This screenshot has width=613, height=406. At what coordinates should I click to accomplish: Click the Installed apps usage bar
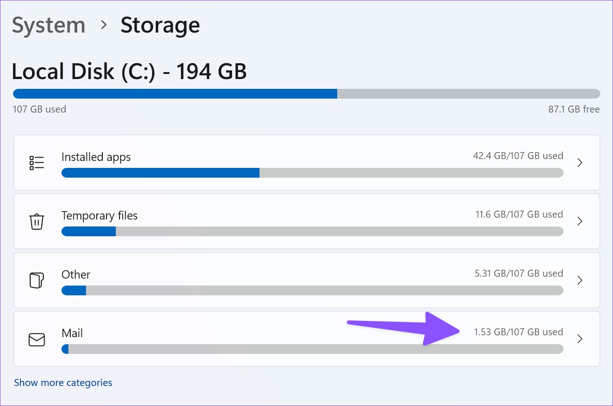tap(312, 173)
